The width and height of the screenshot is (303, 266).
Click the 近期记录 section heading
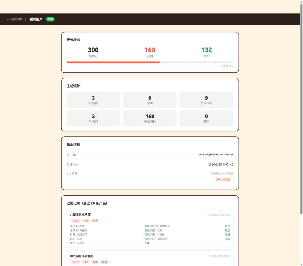87,203
